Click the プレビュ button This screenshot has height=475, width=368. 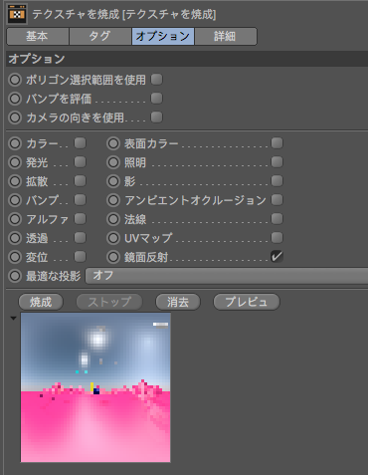point(247,302)
